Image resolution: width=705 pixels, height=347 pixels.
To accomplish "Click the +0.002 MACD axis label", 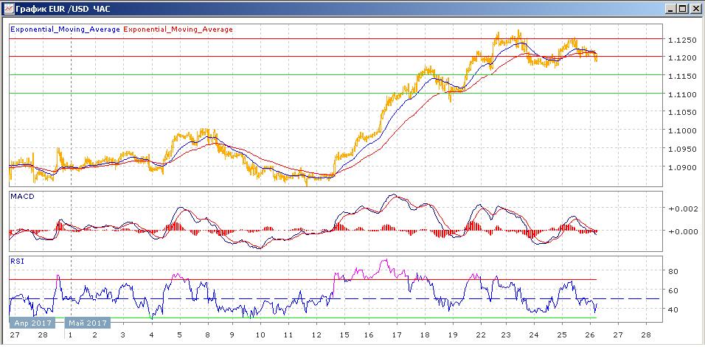I will click(683, 208).
